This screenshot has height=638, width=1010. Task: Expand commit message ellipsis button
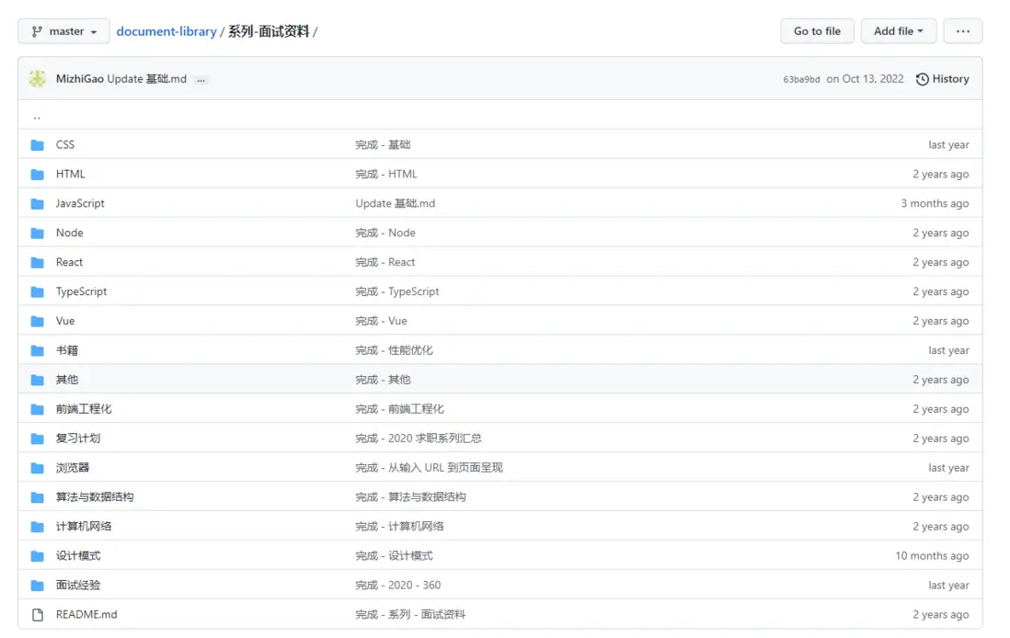(x=201, y=80)
